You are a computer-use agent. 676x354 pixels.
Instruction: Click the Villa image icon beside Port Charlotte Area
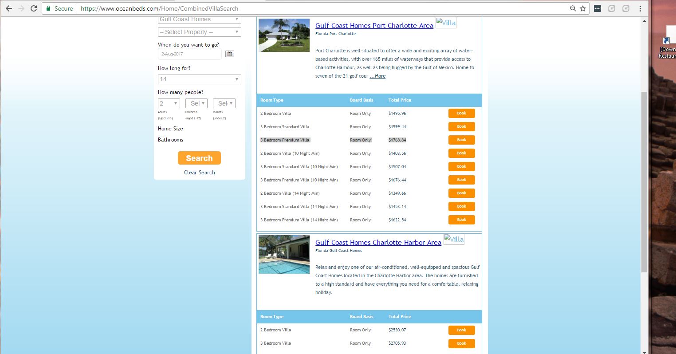point(446,23)
